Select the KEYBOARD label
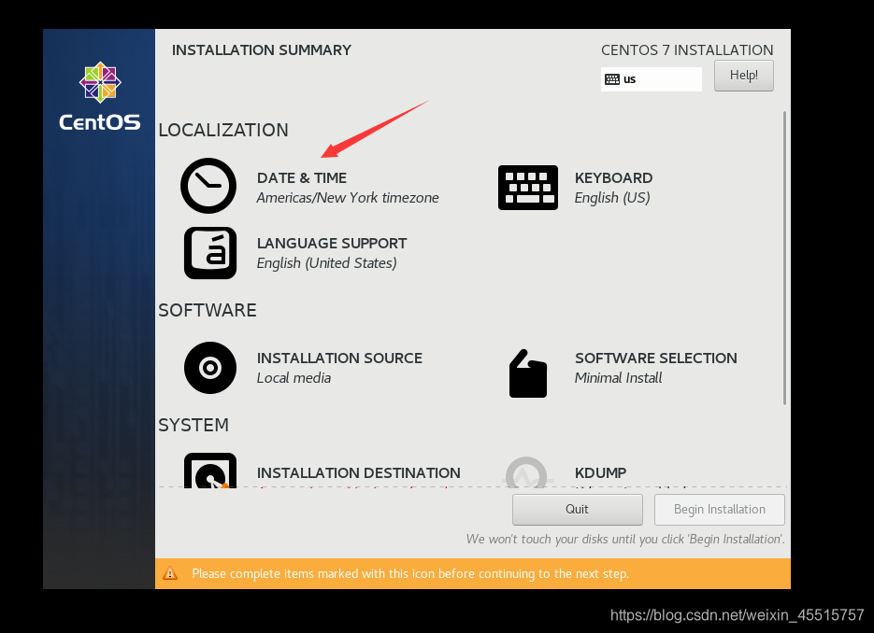 pos(613,178)
